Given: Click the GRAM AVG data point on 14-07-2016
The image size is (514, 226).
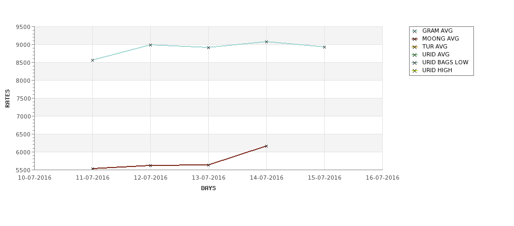Looking at the screenshot, I should 267,42.
